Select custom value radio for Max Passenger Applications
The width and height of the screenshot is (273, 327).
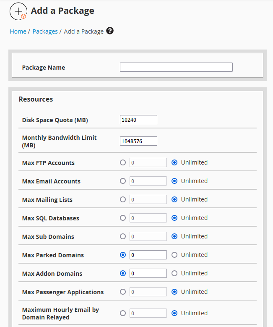point(123,292)
